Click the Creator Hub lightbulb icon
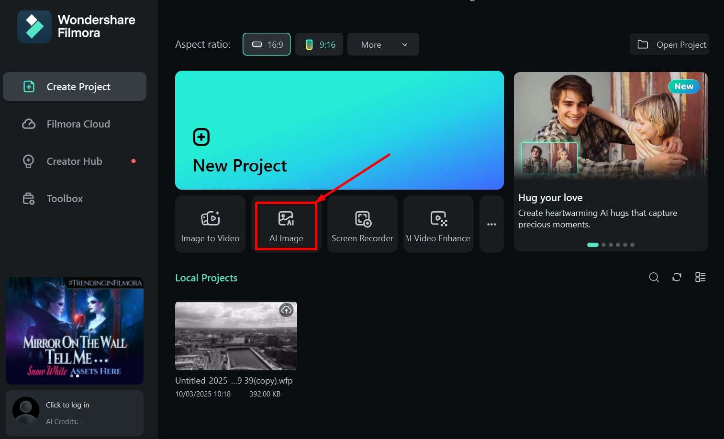724x439 pixels. point(29,161)
